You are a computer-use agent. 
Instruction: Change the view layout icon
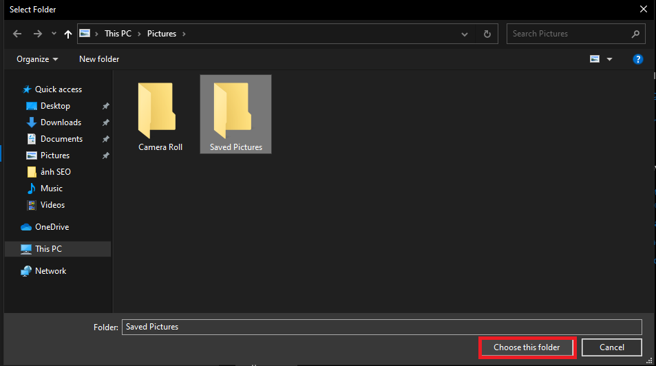[x=595, y=59]
